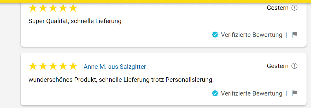The width and height of the screenshot is (311, 108).
Task: Click the yellow header bar
Action: pyautogui.click(x=156, y=1)
